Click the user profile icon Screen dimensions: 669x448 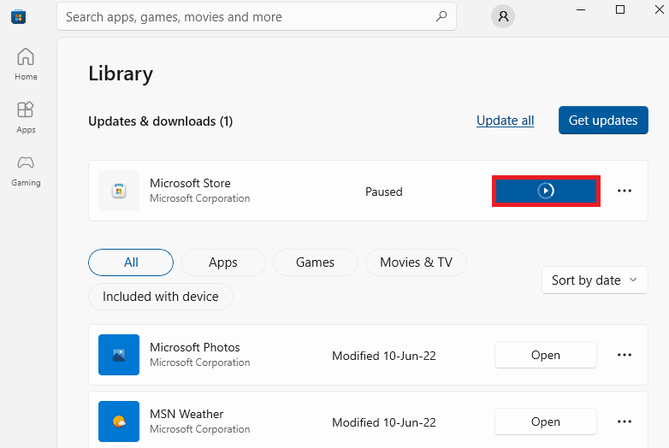coord(503,16)
